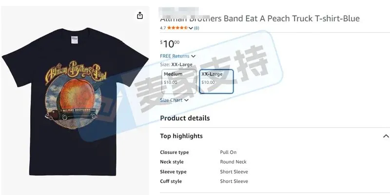Open the (8) reviews count link
This screenshot has height=195, width=390.
[x=196, y=28]
